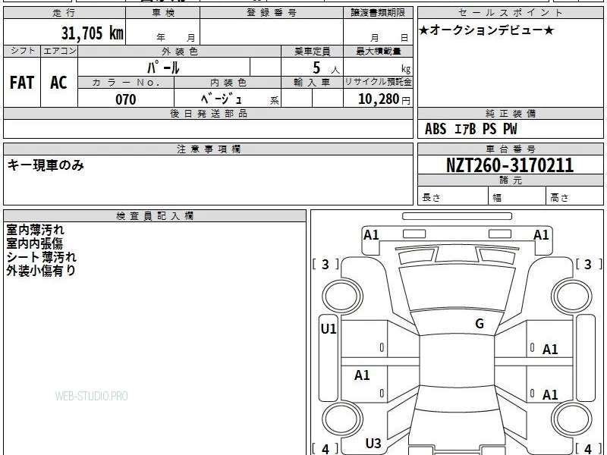607x455 pixels.
Task: Click the exterior color value パール
Action: pos(163,67)
